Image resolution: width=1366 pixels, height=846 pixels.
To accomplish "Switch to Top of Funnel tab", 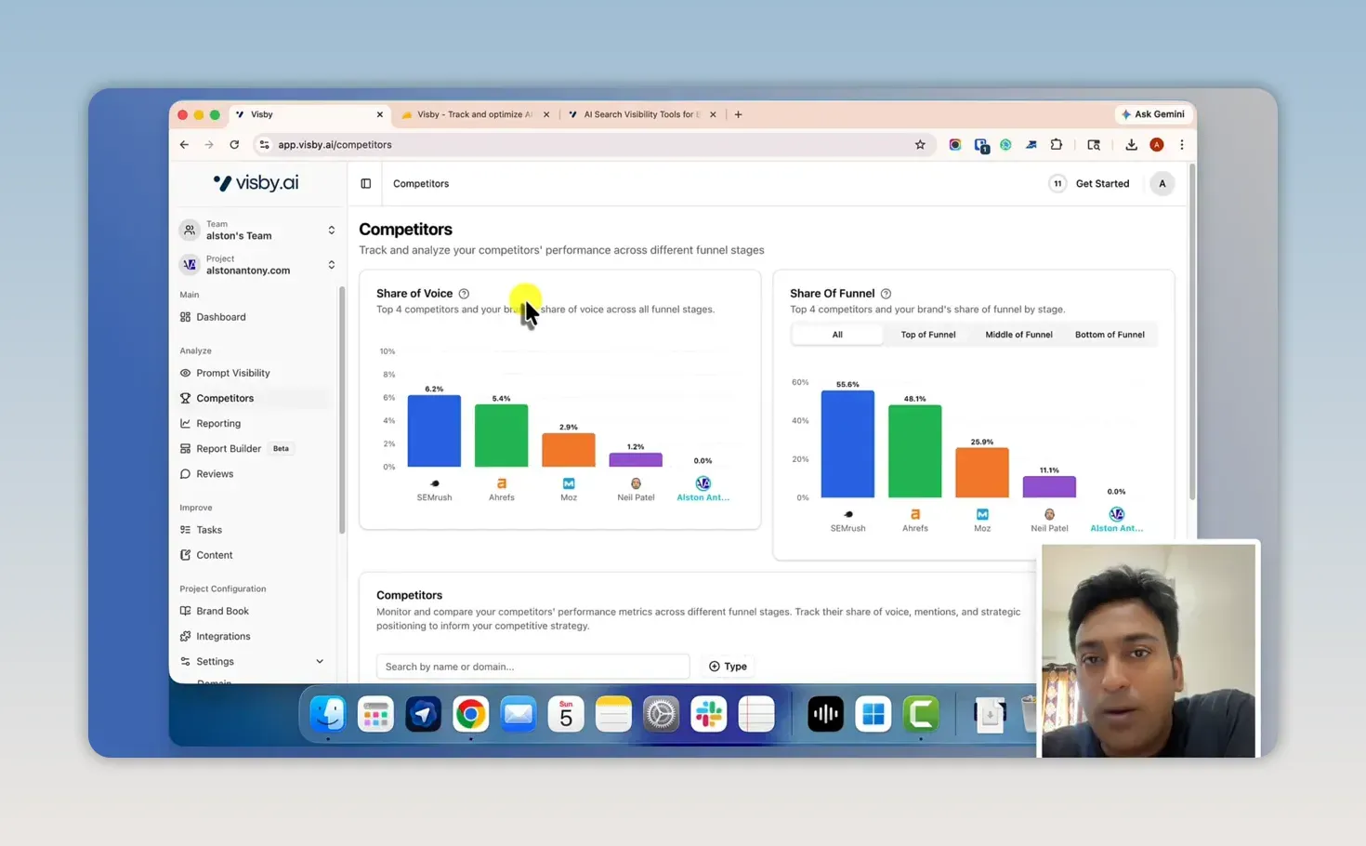I will point(928,335).
